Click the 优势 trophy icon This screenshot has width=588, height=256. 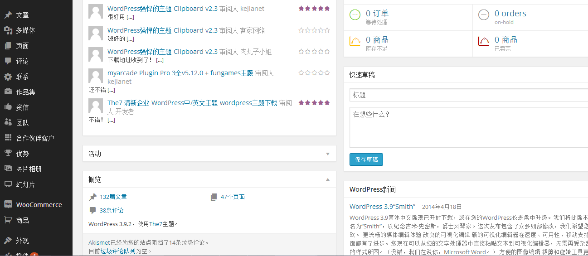point(8,154)
